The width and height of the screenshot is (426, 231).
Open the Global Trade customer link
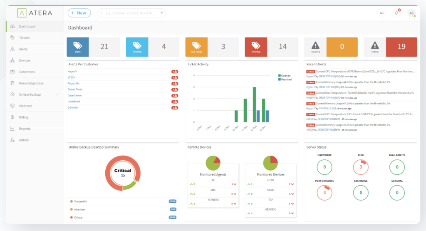[x=75, y=89]
